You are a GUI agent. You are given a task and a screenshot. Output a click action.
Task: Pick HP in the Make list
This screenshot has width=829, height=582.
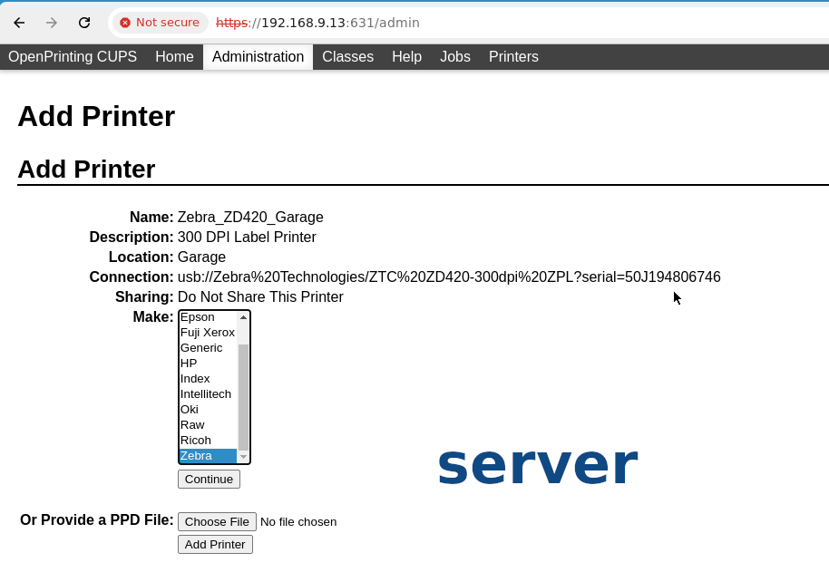click(189, 364)
